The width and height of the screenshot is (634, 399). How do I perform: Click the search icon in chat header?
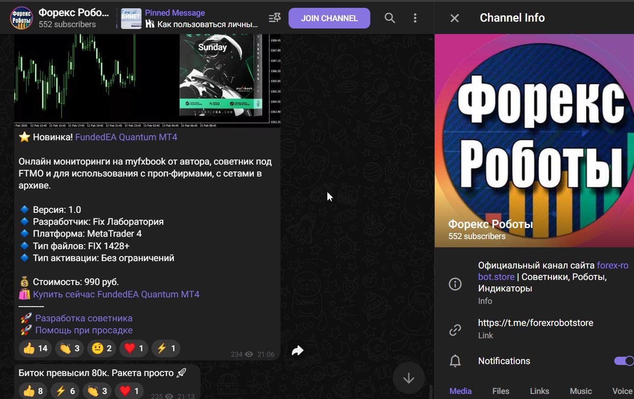point(390,18)
